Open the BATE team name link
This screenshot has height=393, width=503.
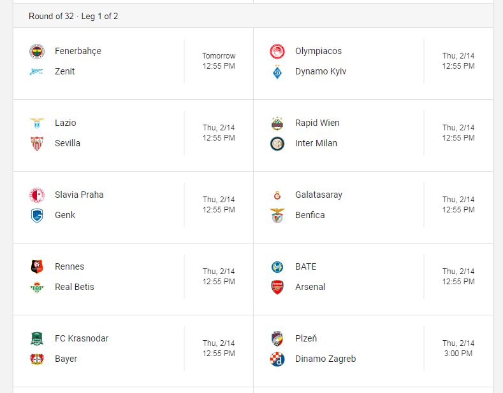[x=306, y=266]
